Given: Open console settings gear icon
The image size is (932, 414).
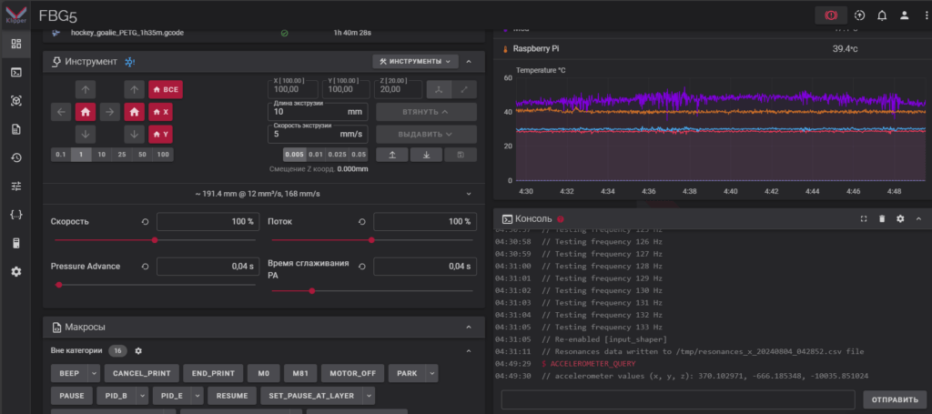Looking at the screenshot, I should [x=900, y=218].
